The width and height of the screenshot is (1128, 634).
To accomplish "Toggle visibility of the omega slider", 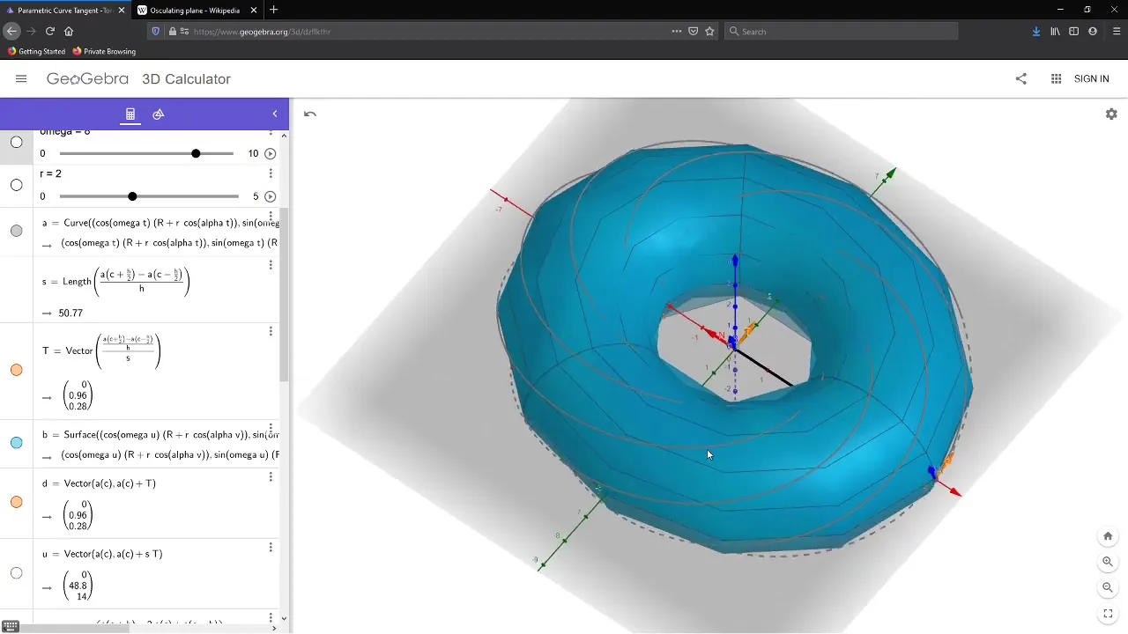I will [17, 142].
